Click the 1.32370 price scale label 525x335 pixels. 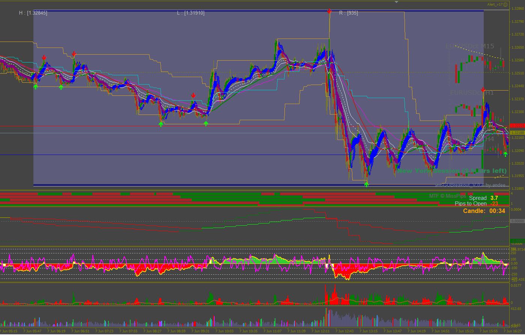click(x=517, y=99)
